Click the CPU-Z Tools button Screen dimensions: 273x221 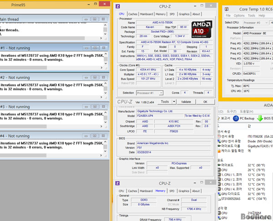[x=165, y=101]
